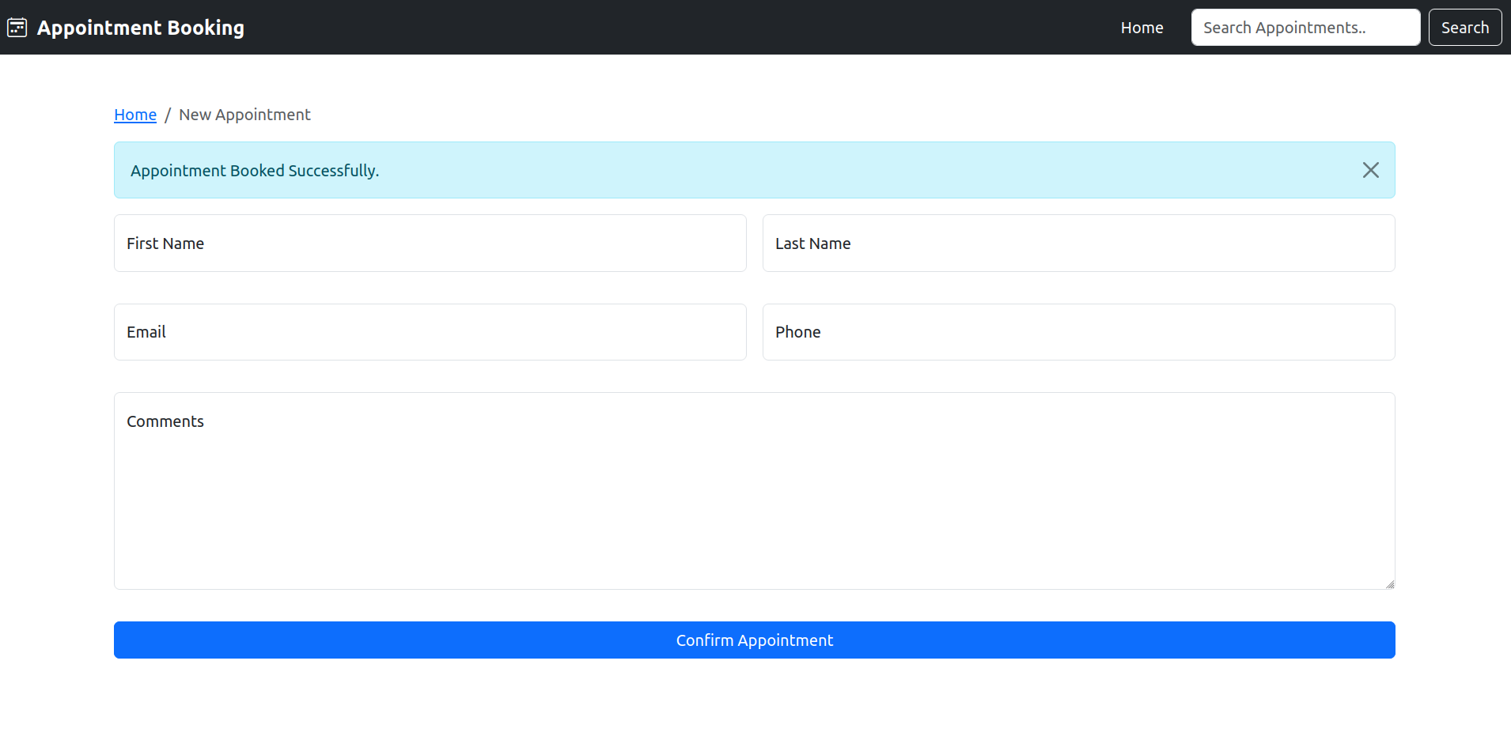The image size is (1511, 740).
Task: Focus the Phone number field
Action: pos(1078,331)
